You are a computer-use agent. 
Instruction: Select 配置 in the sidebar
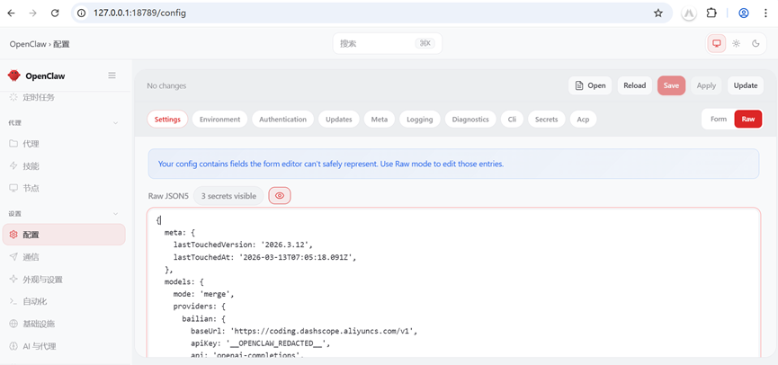coord(64,235)
